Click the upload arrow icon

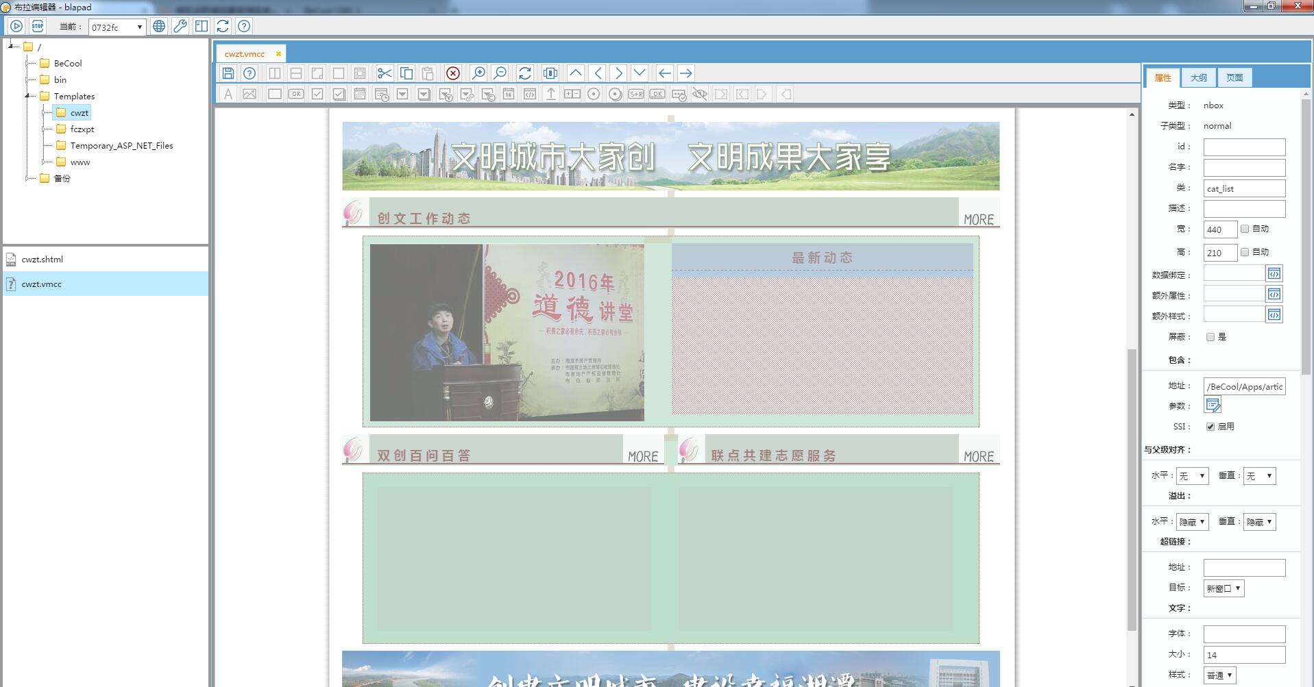coord(550,94)
